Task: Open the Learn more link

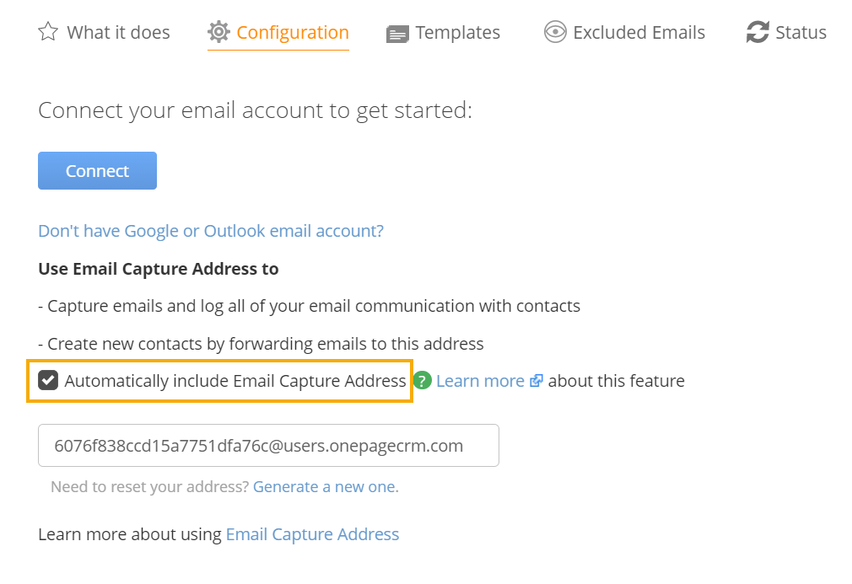Action: (x=480, y=381)
